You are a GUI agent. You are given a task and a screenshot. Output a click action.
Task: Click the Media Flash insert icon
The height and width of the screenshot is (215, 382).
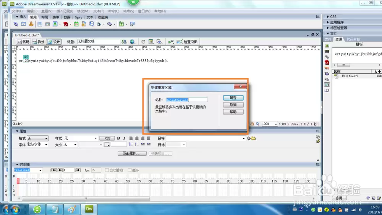coord(66,24)
